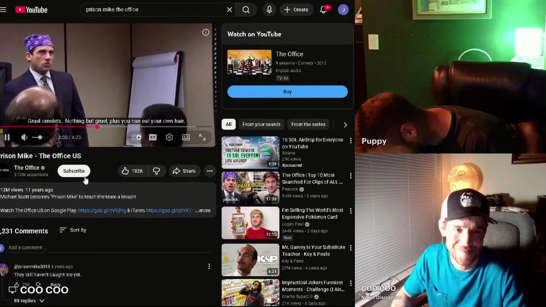Like the video with thumbs up
The width and height of the screenshot is (546, 307).
click(x=132, y=171)
